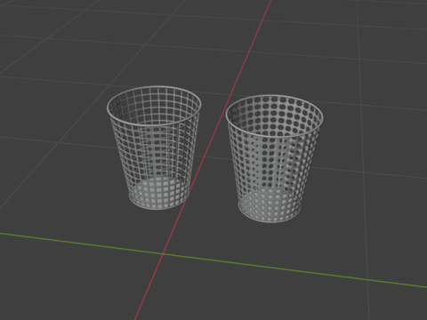This screenshot has width=427, height=320.
Task: Select the basket with round perforated holes
Action: 274,158
